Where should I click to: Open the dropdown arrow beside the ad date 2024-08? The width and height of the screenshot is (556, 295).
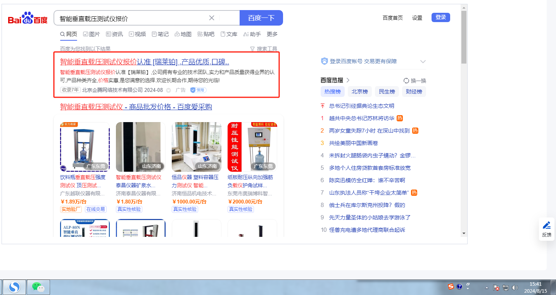coord(168,90)
